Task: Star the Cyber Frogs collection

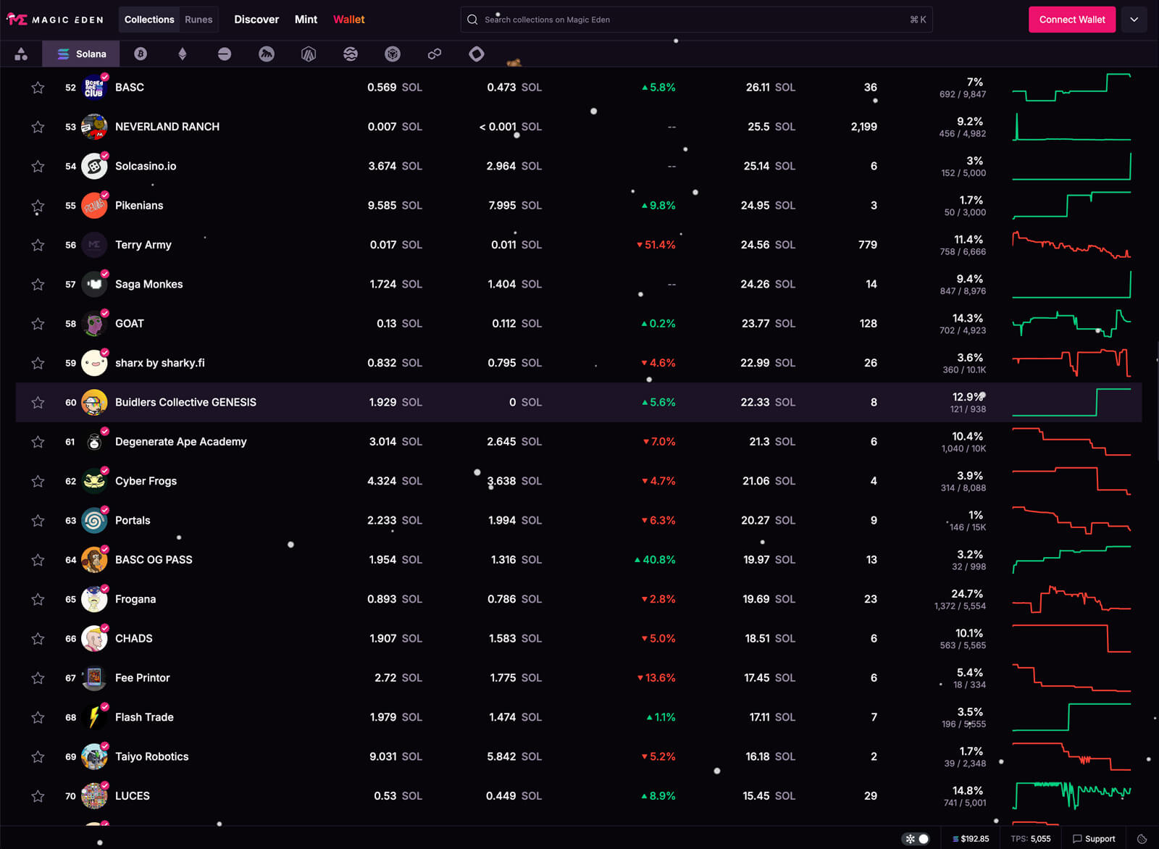Action: point(38,482)
